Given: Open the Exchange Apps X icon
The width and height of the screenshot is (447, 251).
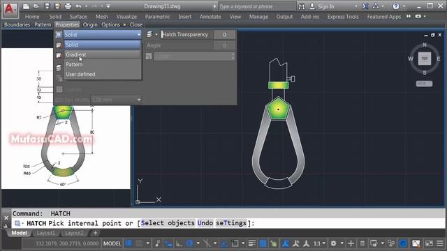Looking at the screenshot, I should click(x=365, y=6).
